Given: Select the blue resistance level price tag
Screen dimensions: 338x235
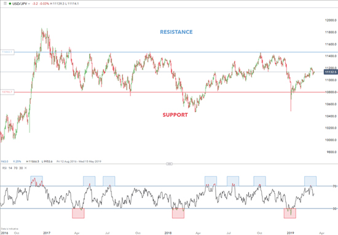Looking at the screenshot, I should [x=7, y=52].
